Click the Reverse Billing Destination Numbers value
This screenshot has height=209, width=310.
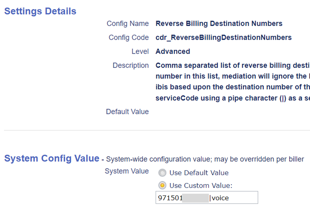pos(219,24)
